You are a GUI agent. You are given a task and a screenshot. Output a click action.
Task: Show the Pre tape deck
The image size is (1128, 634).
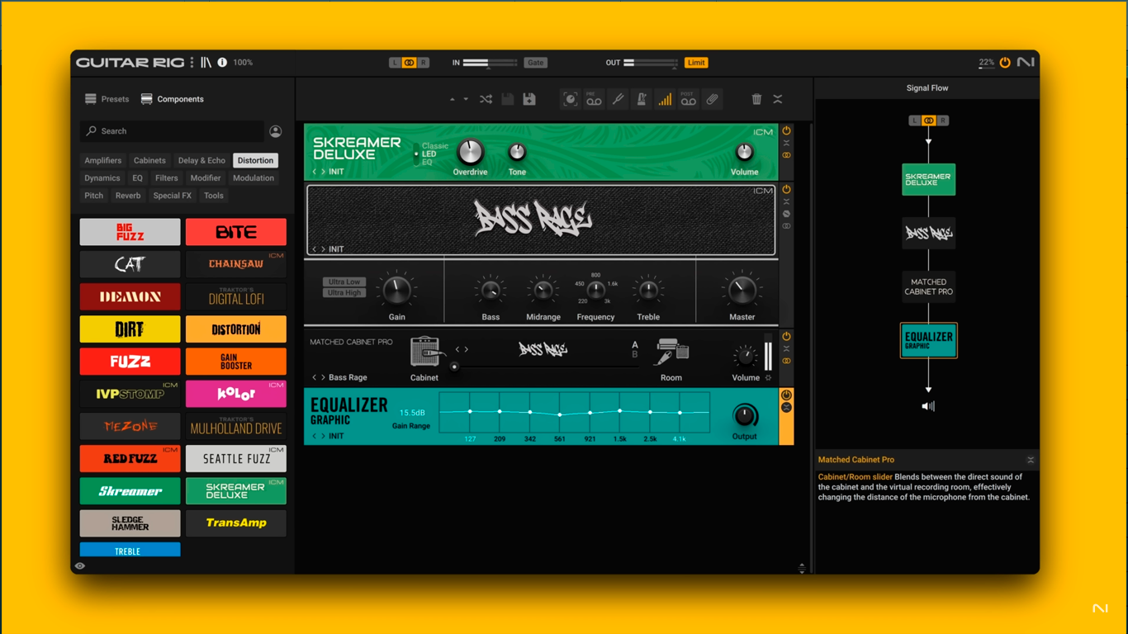click(x=594, y=99)
